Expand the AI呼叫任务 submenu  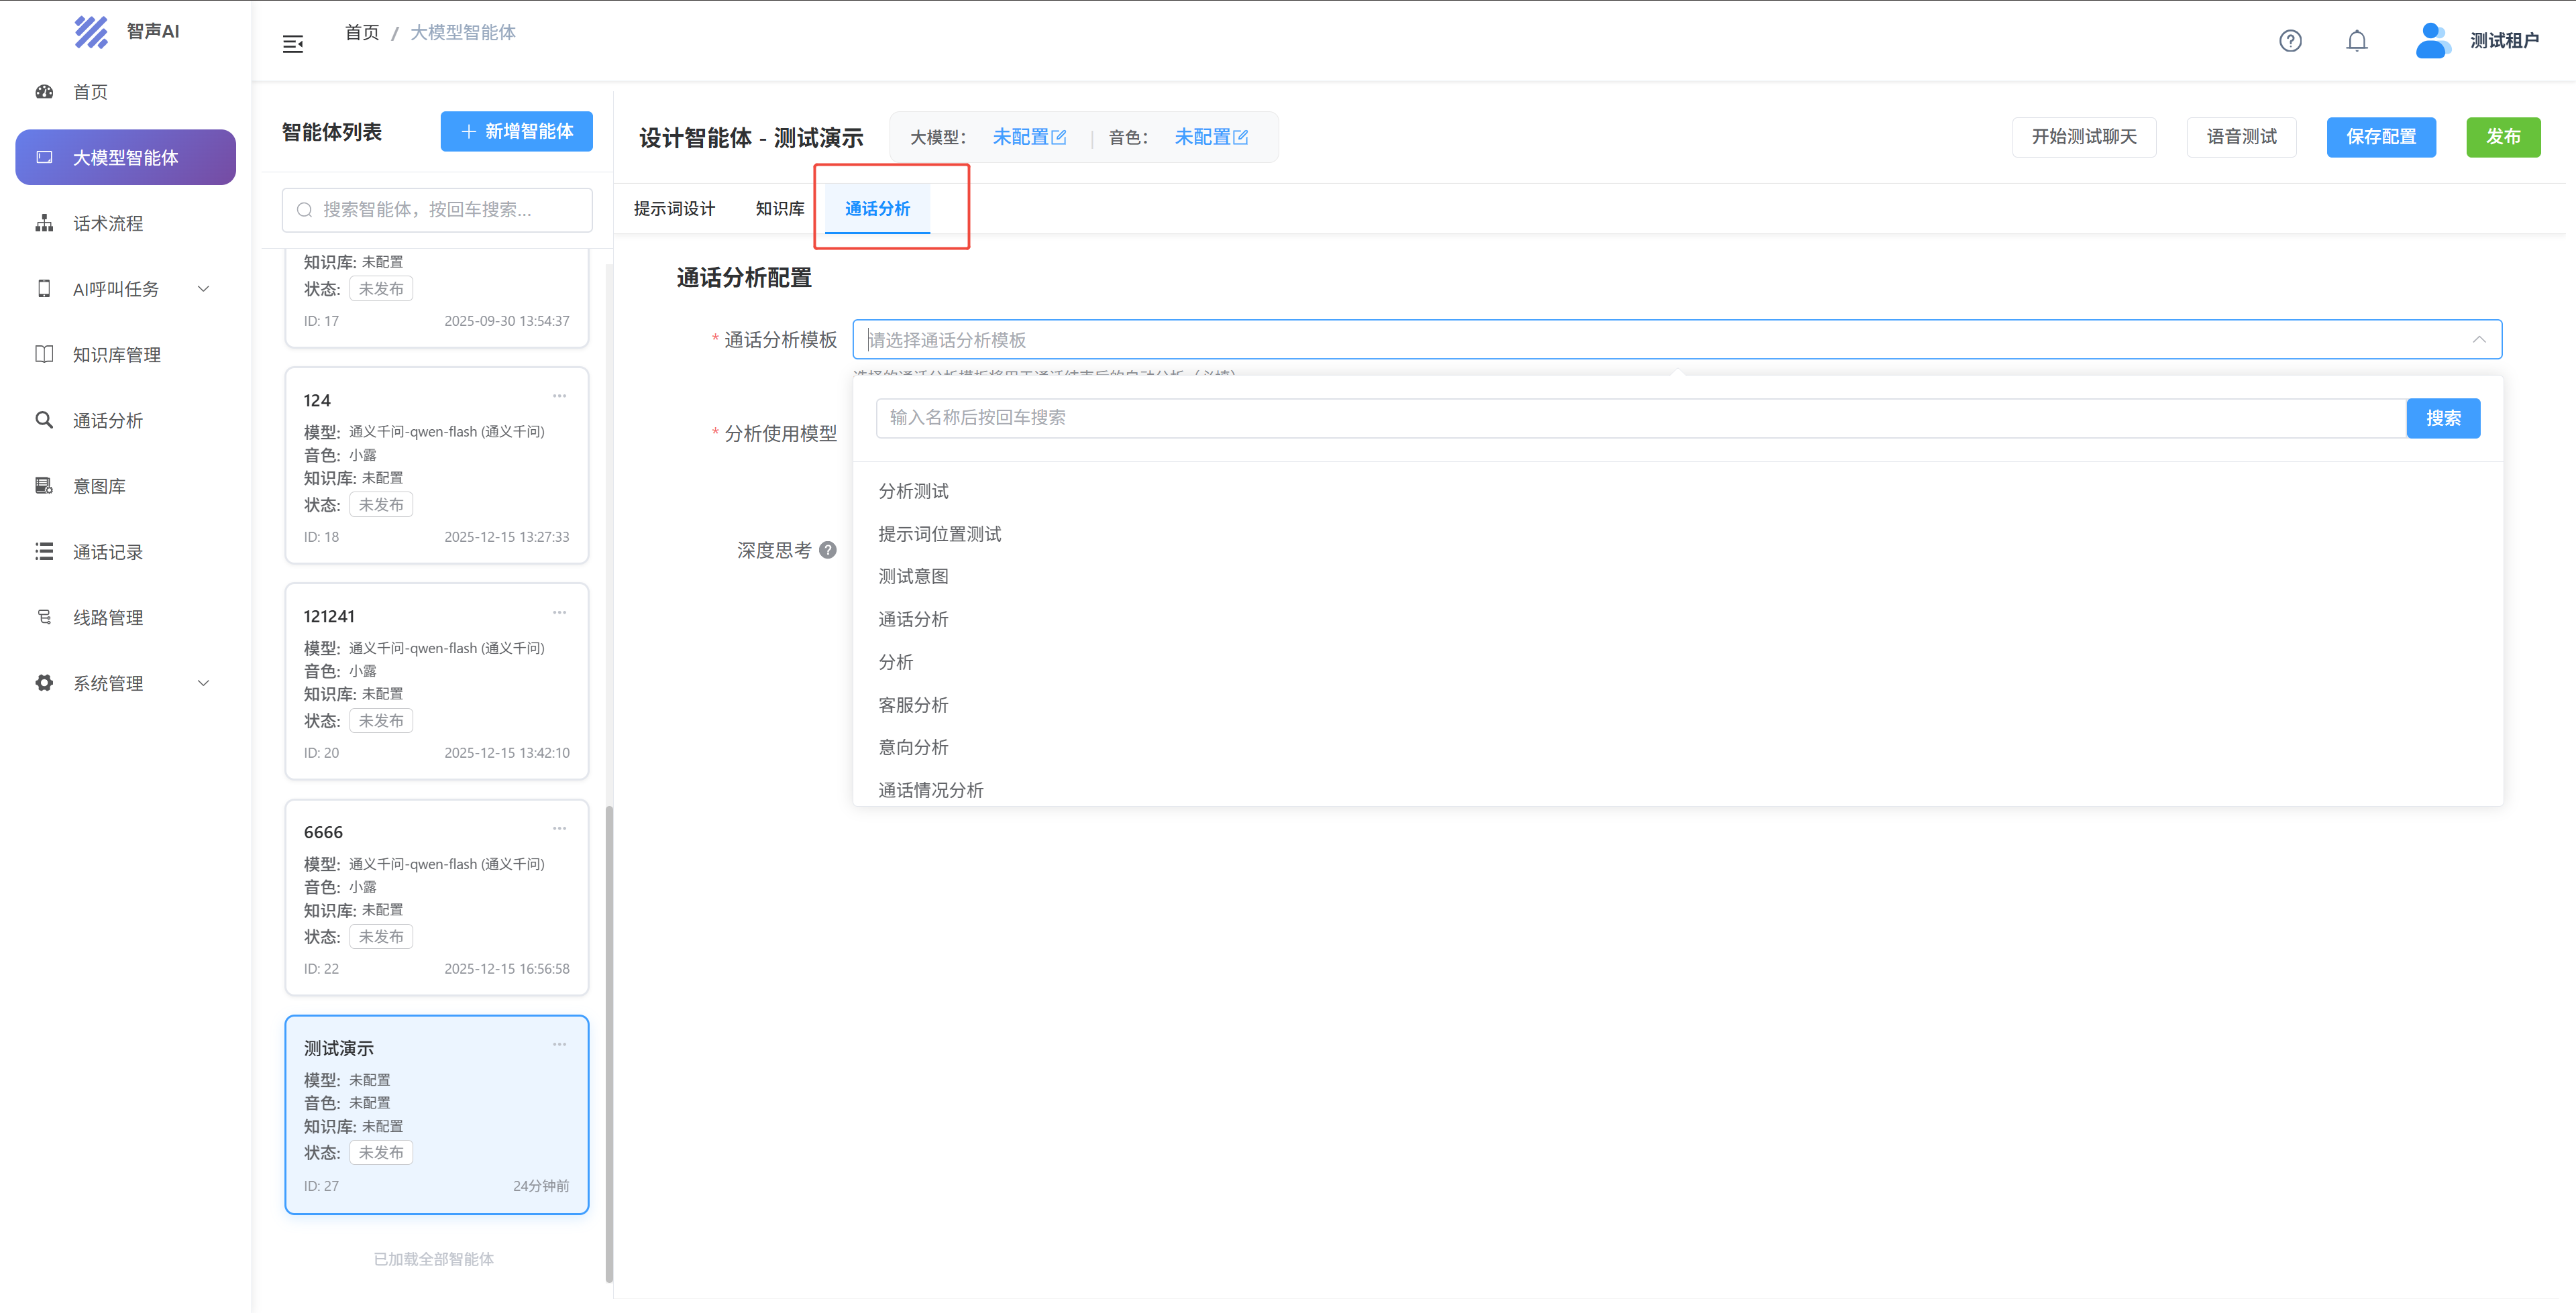coord(204,288)
